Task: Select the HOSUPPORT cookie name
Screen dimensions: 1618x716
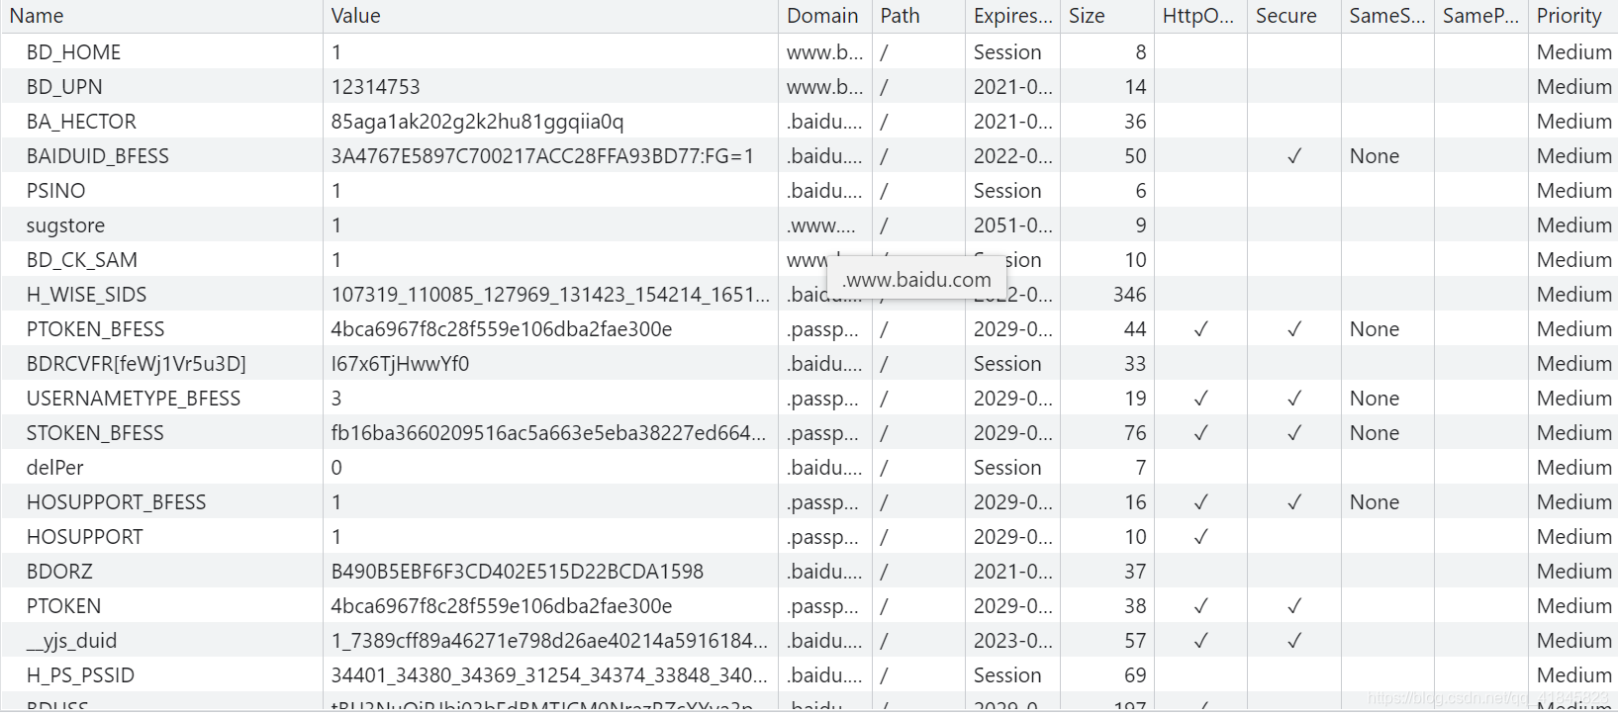Action: tap(85, 537)
